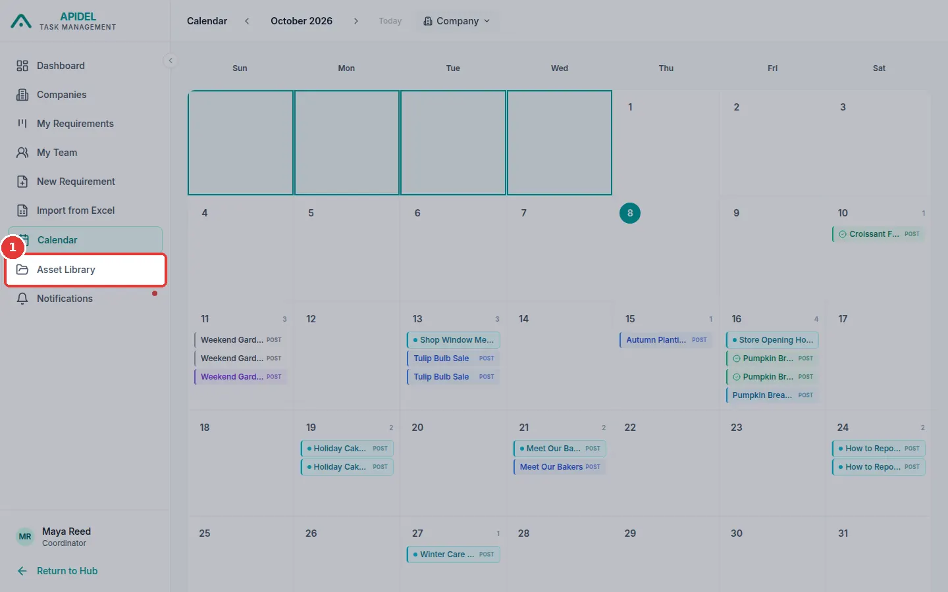Click the Asset Library folder icon
This screenshot has height=592, width=948.
pyautogui.click(x=22, y=270)
